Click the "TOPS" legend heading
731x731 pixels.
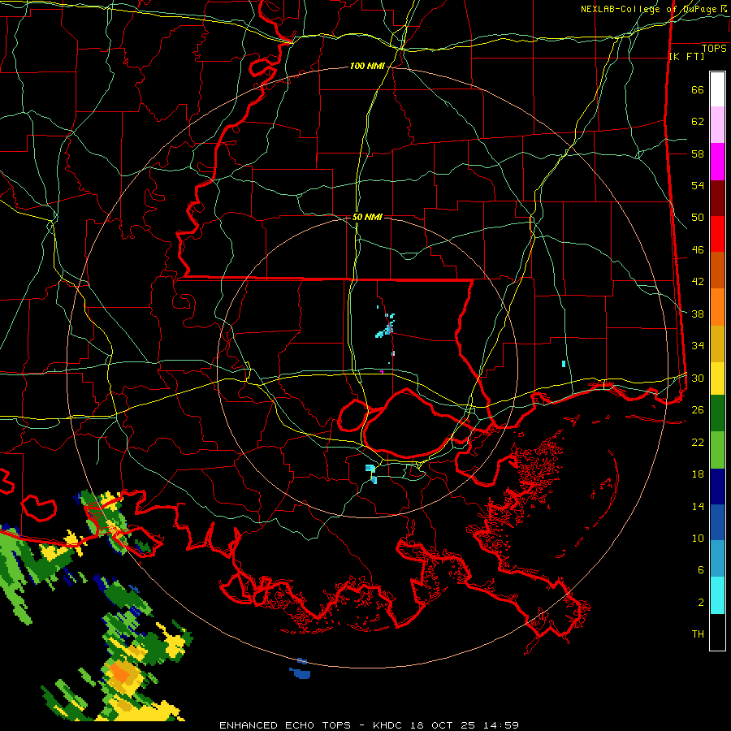714,49
